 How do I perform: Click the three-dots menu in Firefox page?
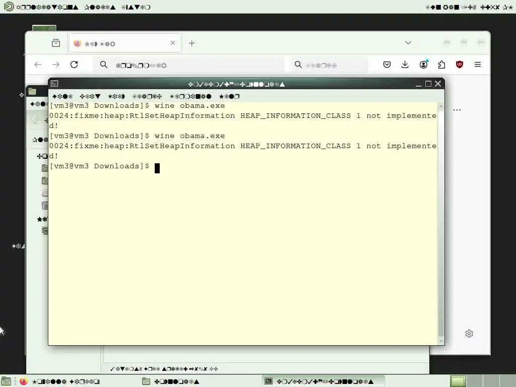(x=457, y=110)
